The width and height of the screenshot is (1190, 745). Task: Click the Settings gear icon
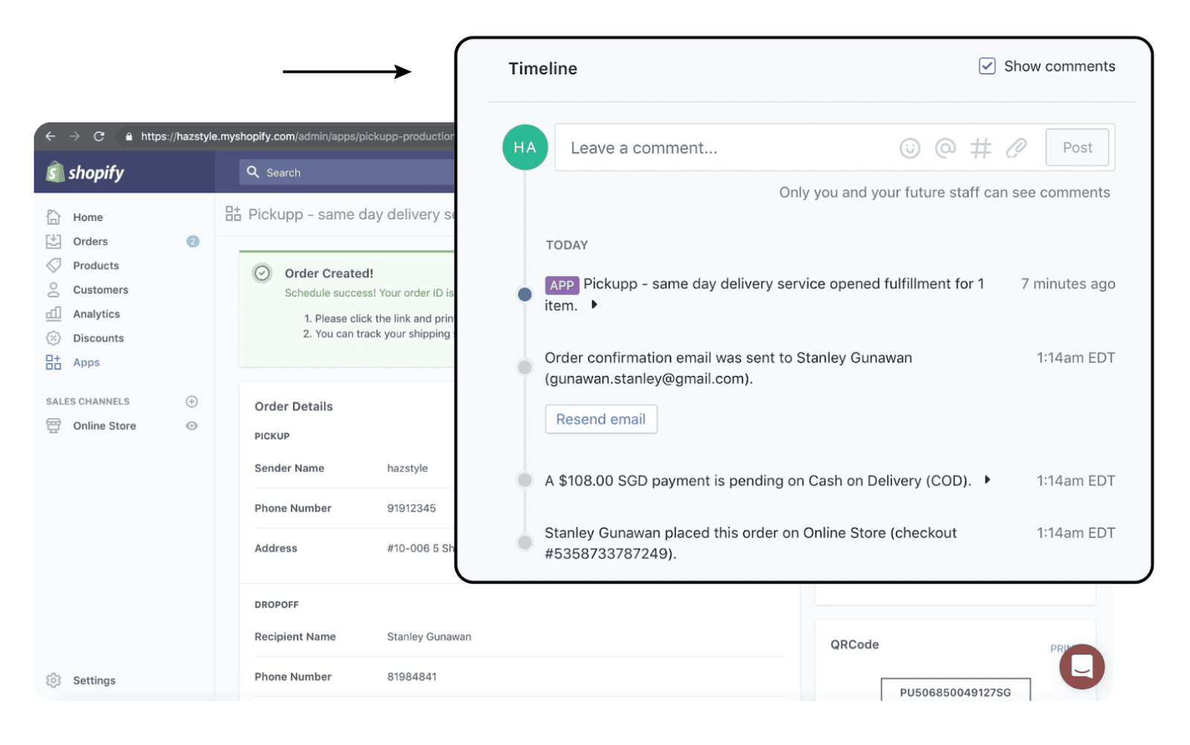(x=54, y=680)
